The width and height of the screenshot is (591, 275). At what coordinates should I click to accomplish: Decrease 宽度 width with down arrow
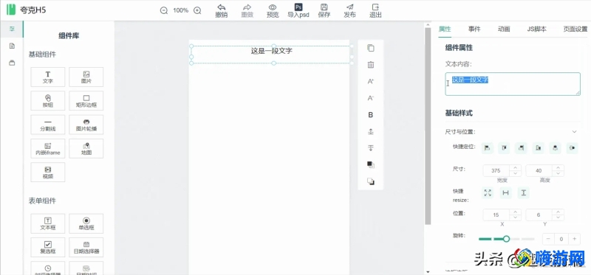pyautogui.click(x=515, y=173)
